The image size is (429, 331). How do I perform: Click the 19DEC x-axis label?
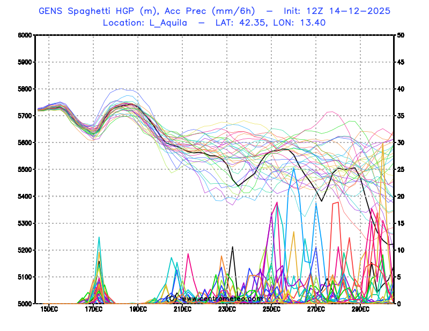coord(138,310)
